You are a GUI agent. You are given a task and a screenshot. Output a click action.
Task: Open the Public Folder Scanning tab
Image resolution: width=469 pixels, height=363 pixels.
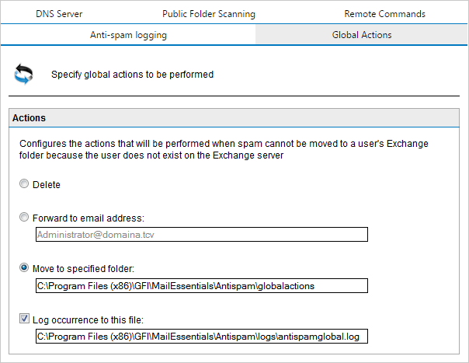[x=209, y=14]
